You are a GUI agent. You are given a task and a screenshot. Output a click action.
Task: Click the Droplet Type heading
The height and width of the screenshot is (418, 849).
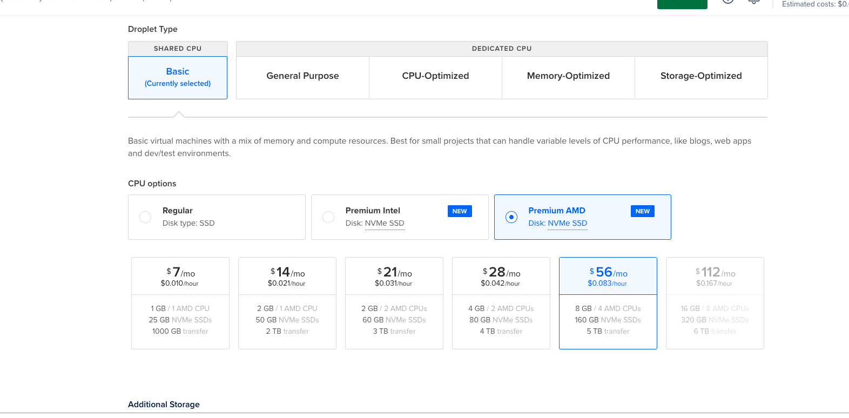pyautogui.click(x=153, y=29)
